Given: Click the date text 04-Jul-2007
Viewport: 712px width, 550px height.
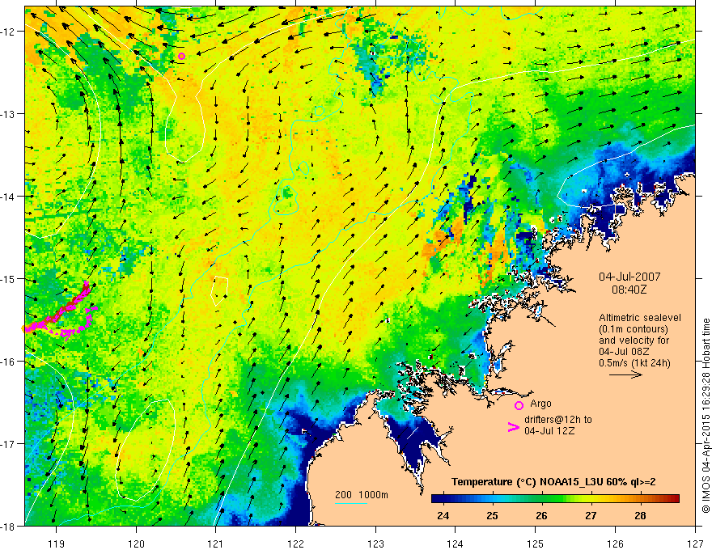Looking at the screenshot, I should click(x=629, y=277).
